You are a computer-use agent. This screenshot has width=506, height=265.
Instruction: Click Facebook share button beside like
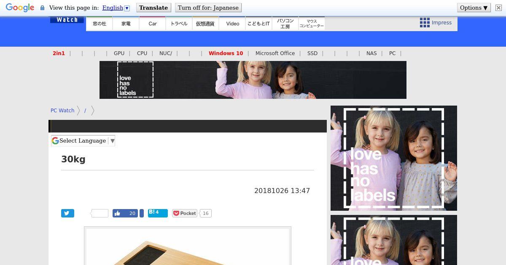pos(142,213)
